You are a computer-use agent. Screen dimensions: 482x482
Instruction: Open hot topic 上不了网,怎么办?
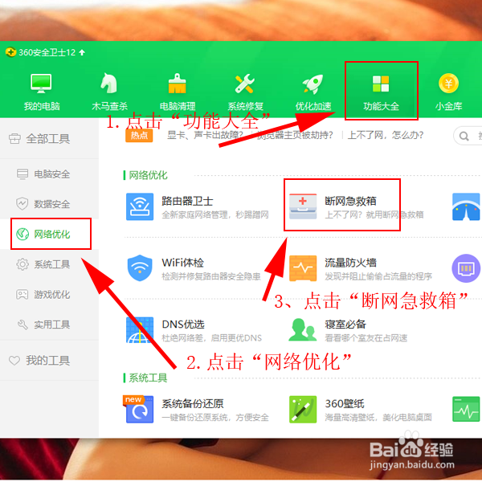click(386, 135)
